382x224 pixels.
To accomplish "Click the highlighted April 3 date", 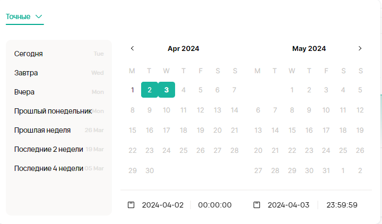I will coord(167,90).
